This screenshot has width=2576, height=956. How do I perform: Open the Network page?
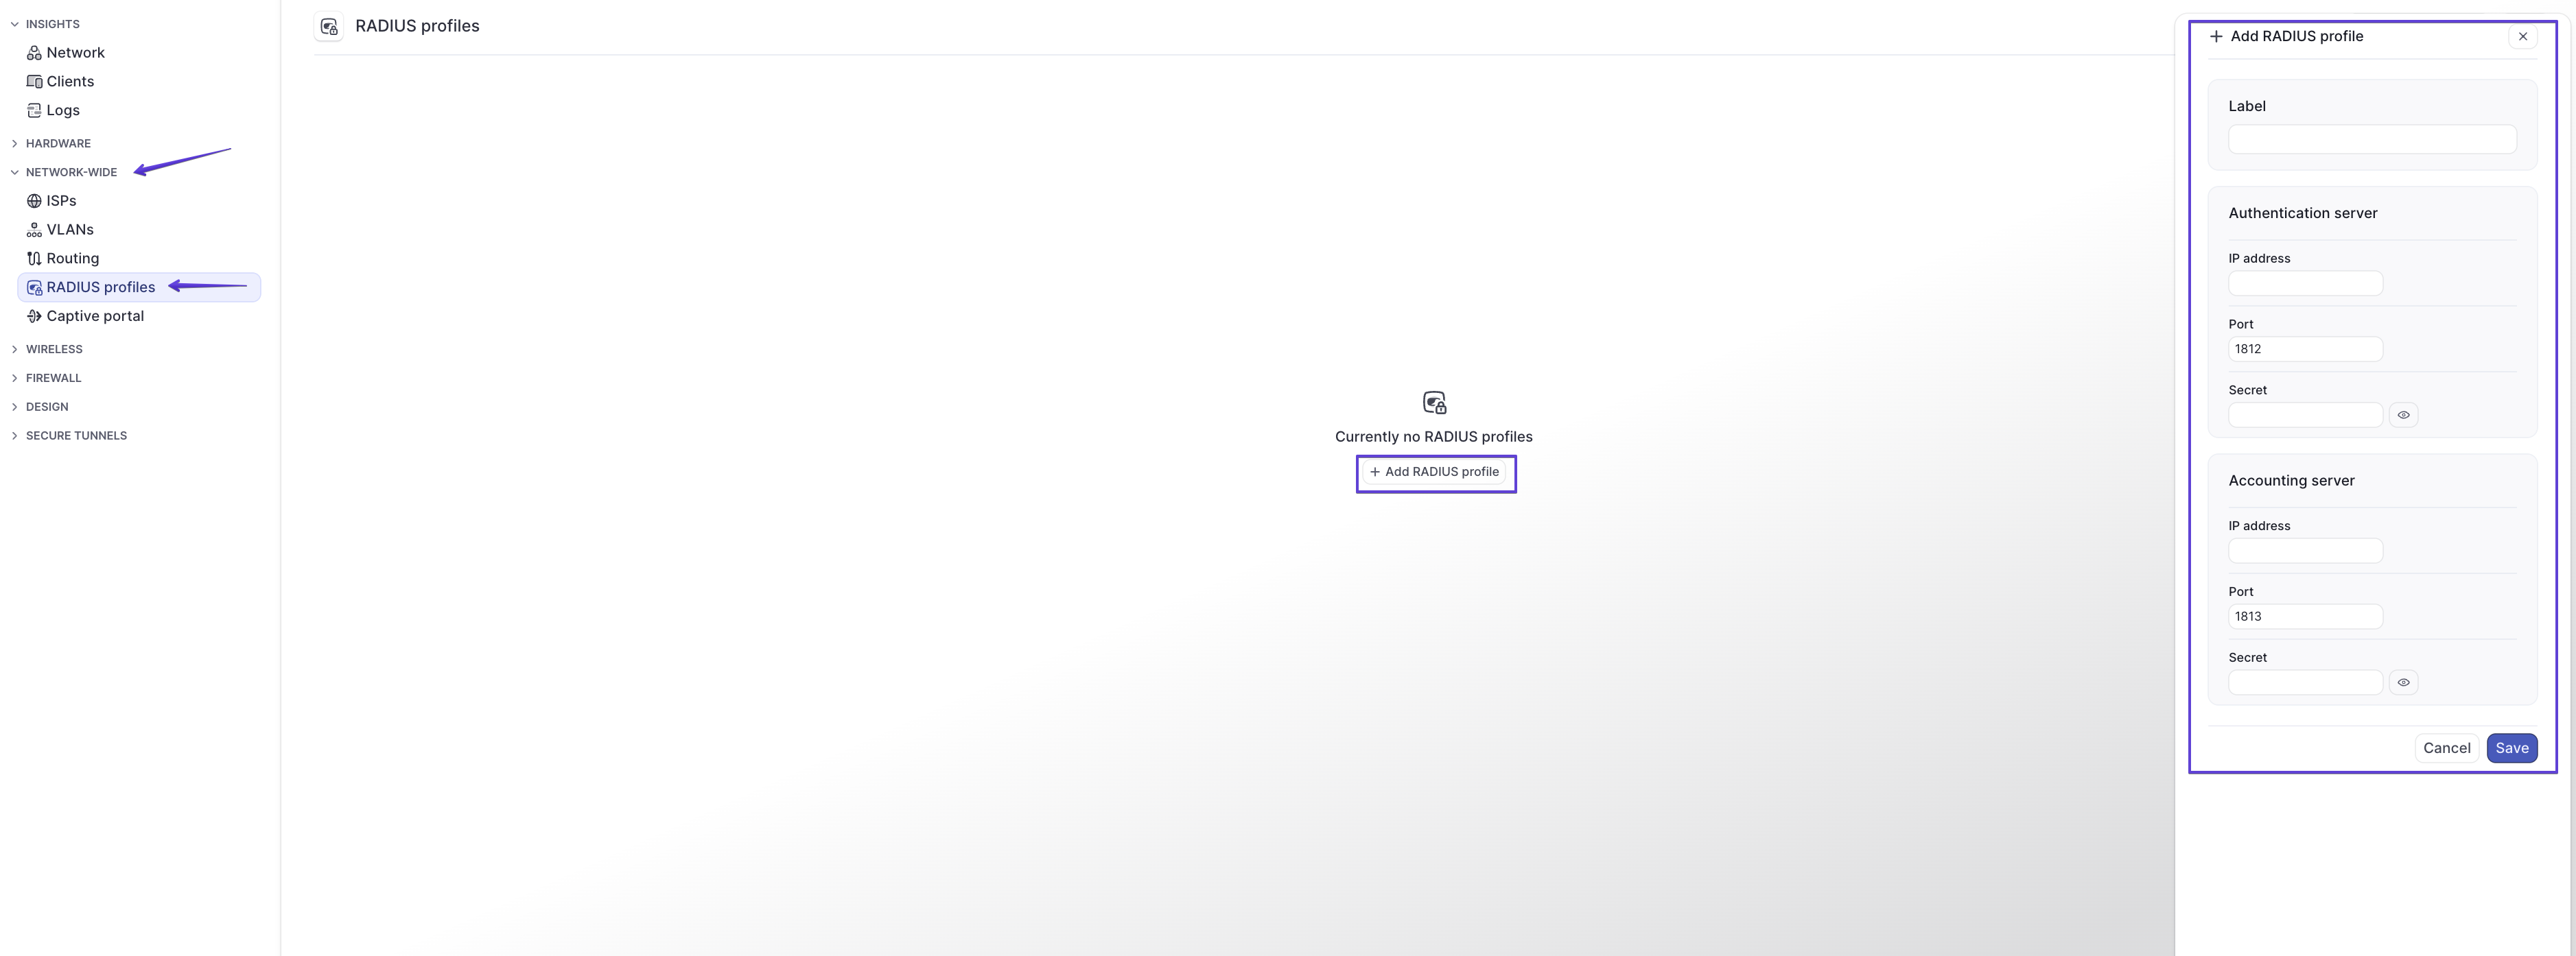coord(139,53)
